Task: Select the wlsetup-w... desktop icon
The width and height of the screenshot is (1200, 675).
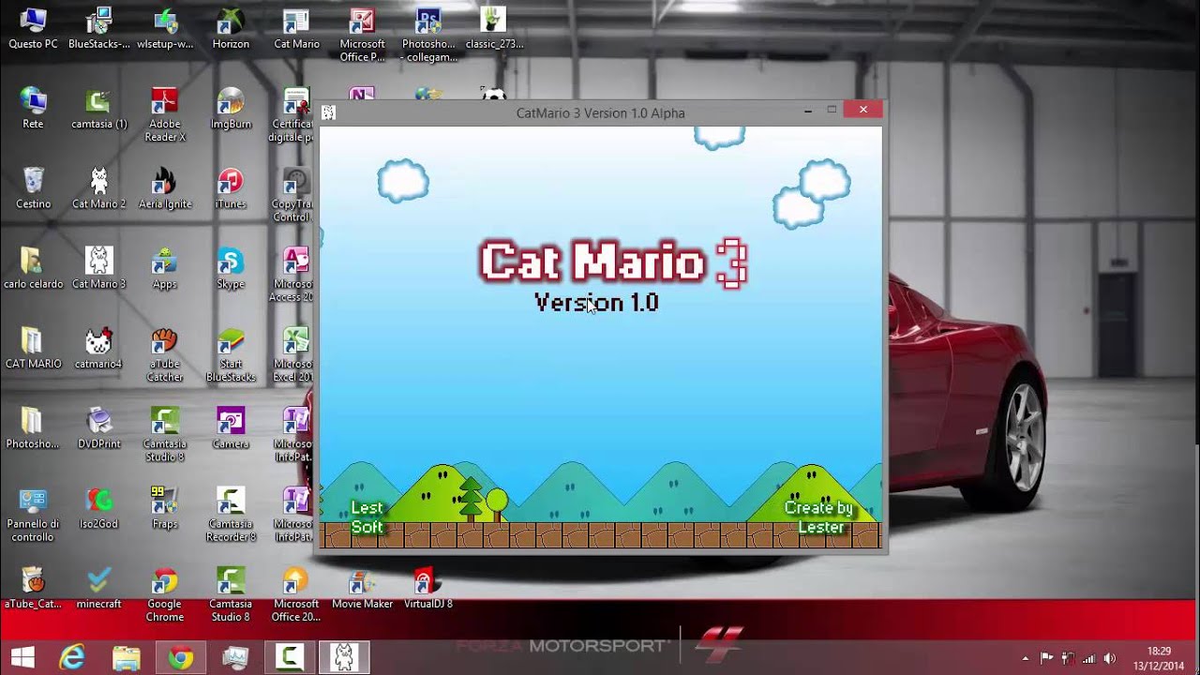Action: (x=165, y=28)
